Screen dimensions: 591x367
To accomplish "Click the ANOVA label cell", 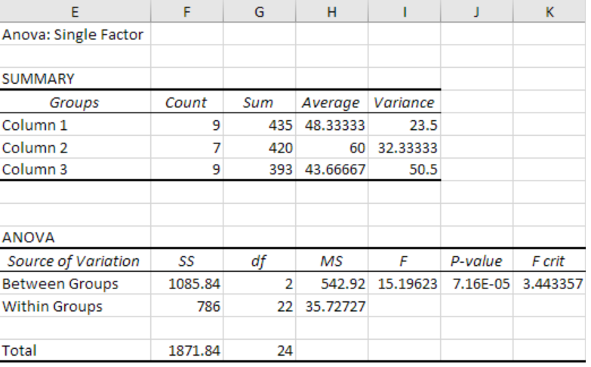I will (75, 237).
